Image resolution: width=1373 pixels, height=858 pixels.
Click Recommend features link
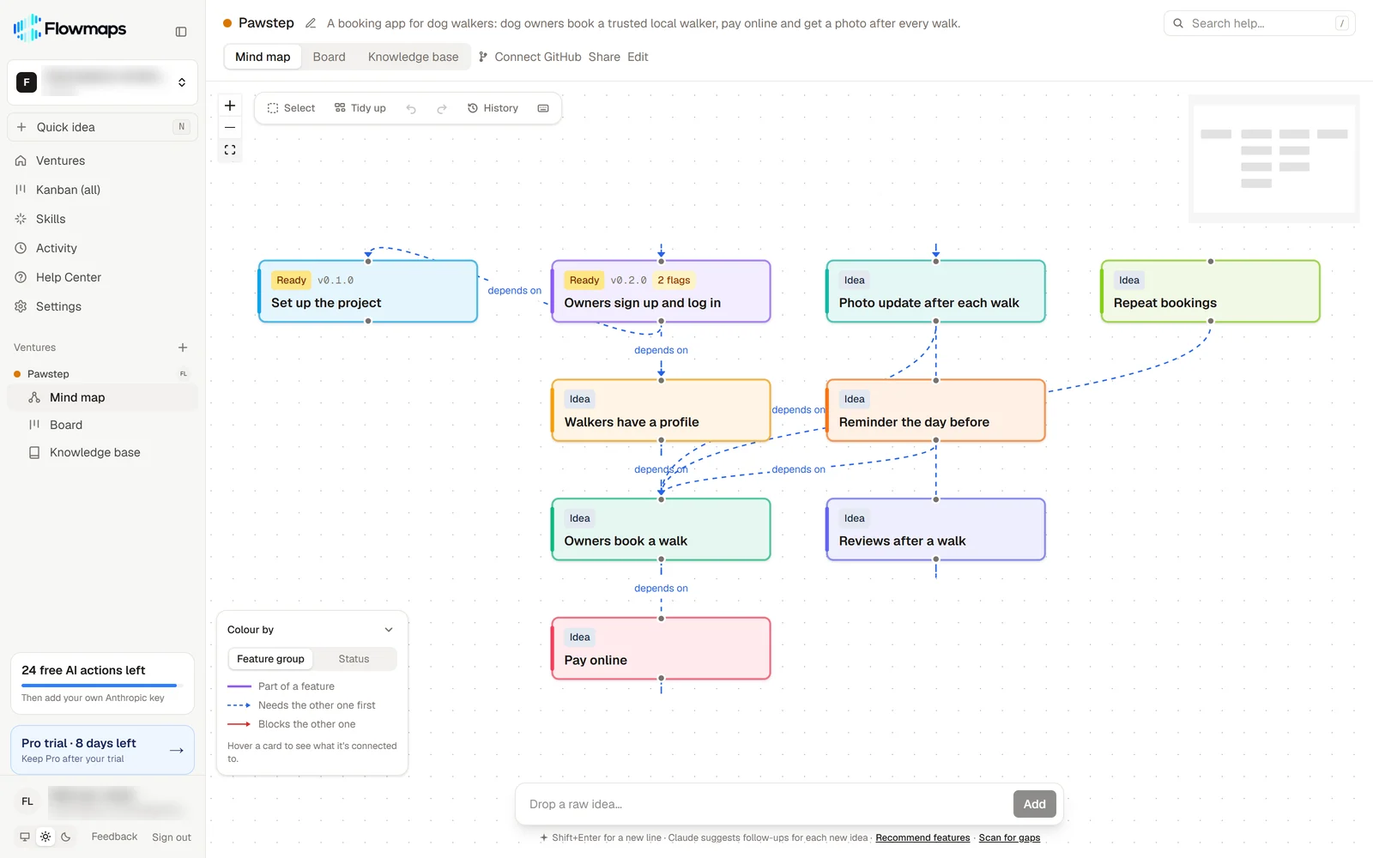tap(922, 838)
